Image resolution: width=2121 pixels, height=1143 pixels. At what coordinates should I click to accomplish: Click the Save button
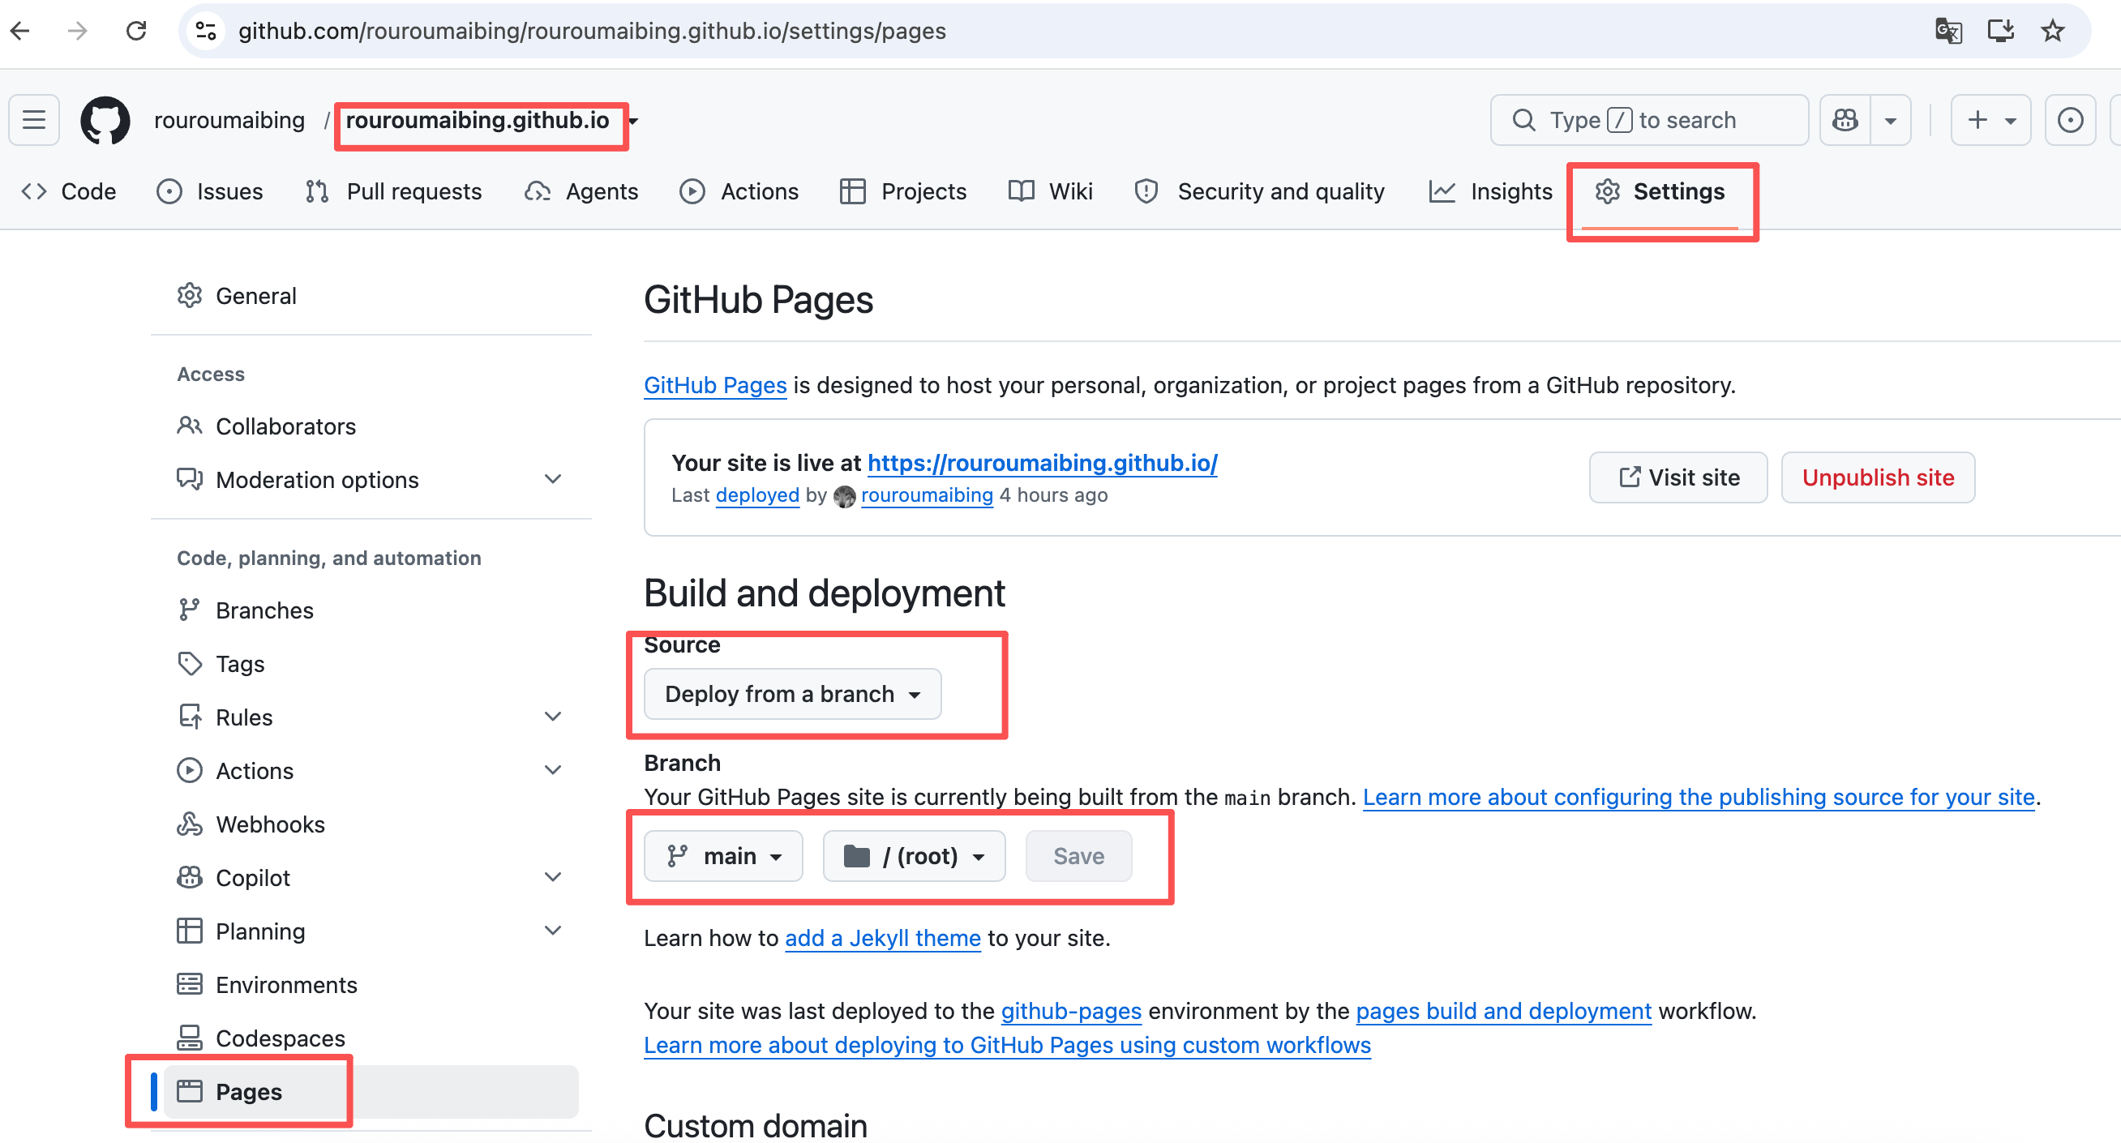pos(1078,856)
